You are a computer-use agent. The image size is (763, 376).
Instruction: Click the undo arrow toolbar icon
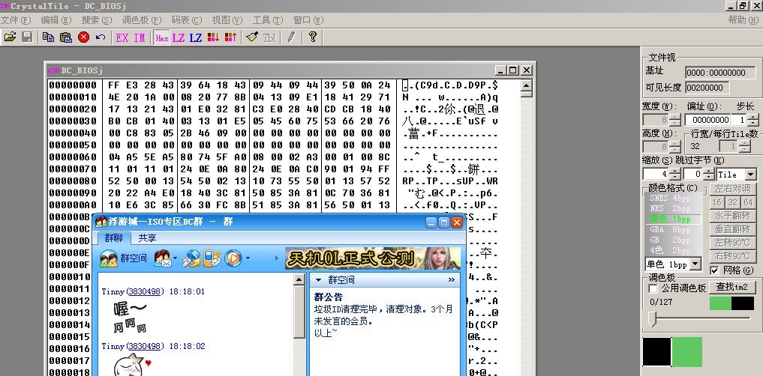coord(101,37)
